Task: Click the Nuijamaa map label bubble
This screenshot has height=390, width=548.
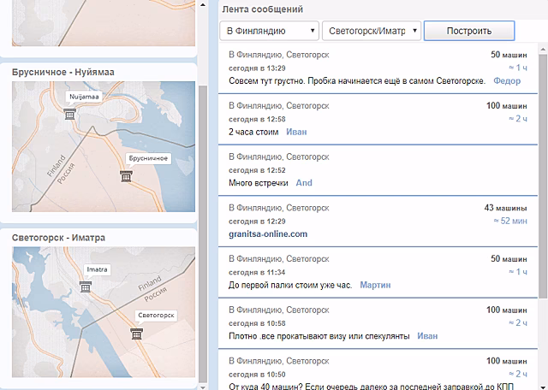Action: click(x=84, y=97)
